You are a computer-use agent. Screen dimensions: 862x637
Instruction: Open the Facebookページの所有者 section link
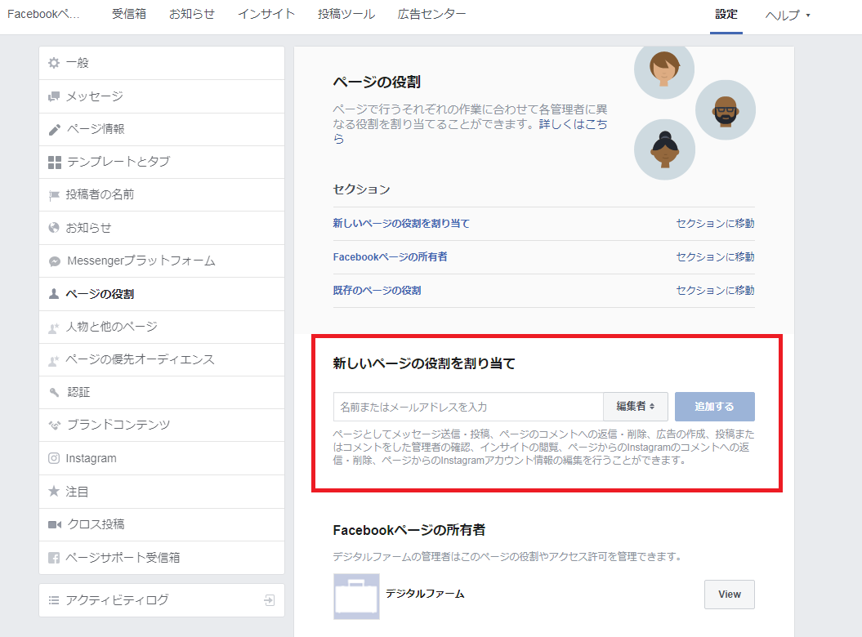click(x=391, y=256)
